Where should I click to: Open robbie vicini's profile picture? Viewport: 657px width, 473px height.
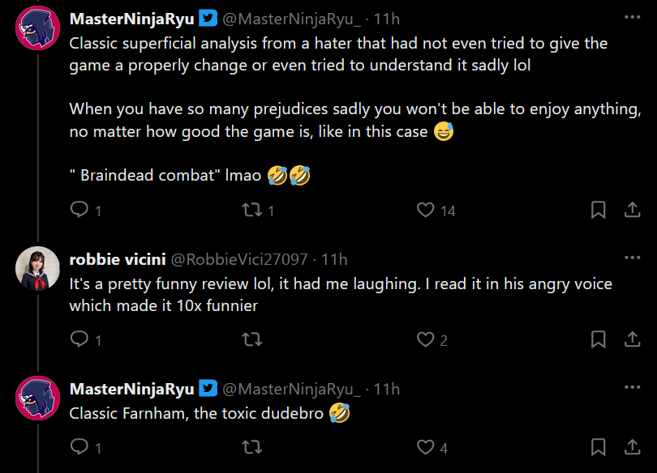click(x=37, y=268)
